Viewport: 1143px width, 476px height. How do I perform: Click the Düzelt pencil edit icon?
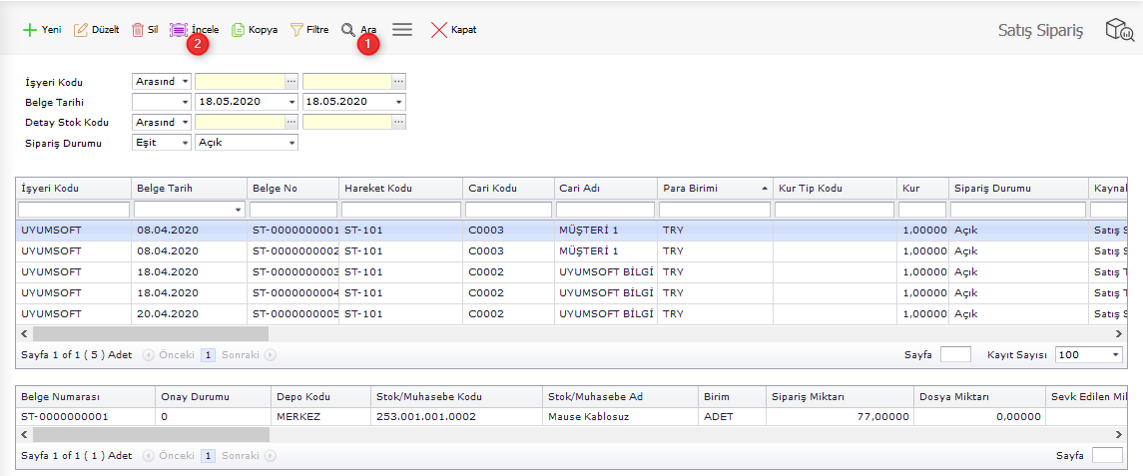click(x=81, y=30)
